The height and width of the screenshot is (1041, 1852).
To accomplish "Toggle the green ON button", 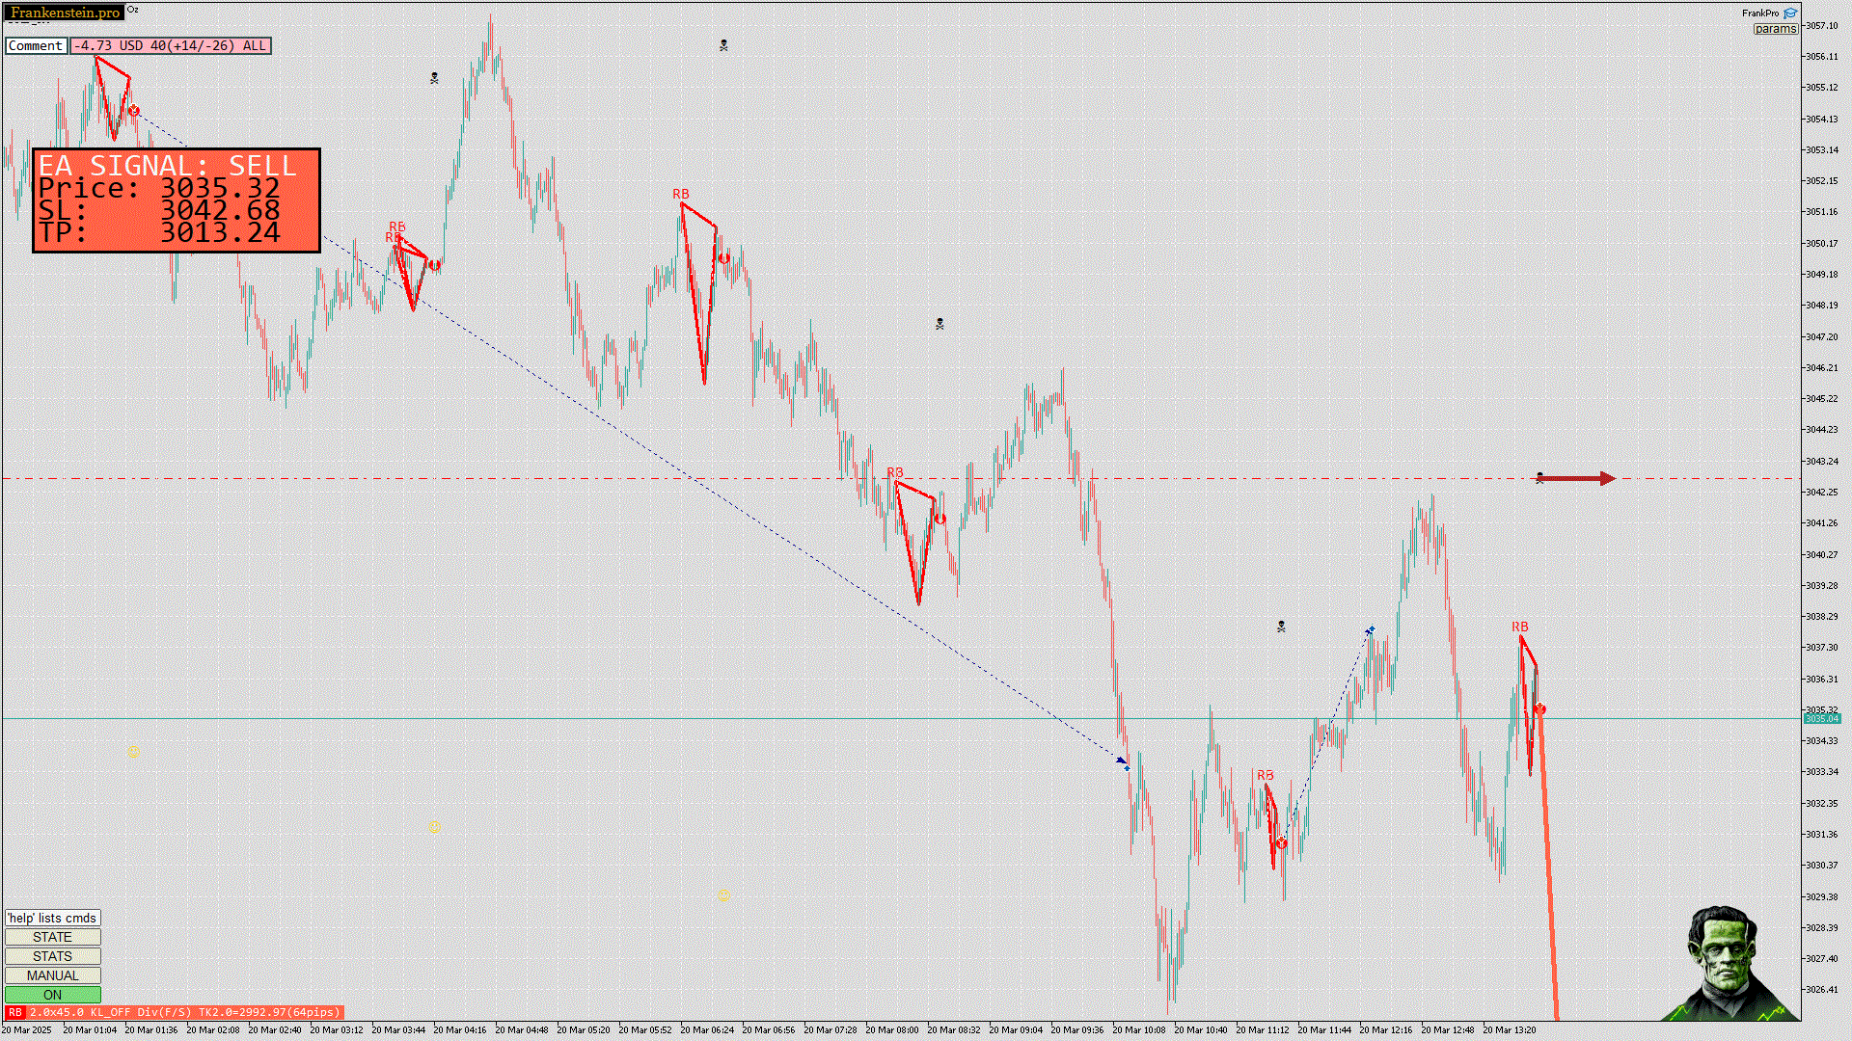I will [52, 995].
